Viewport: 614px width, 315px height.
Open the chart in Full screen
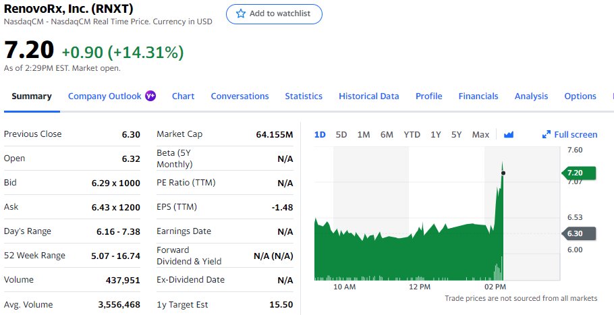point(569,135)
